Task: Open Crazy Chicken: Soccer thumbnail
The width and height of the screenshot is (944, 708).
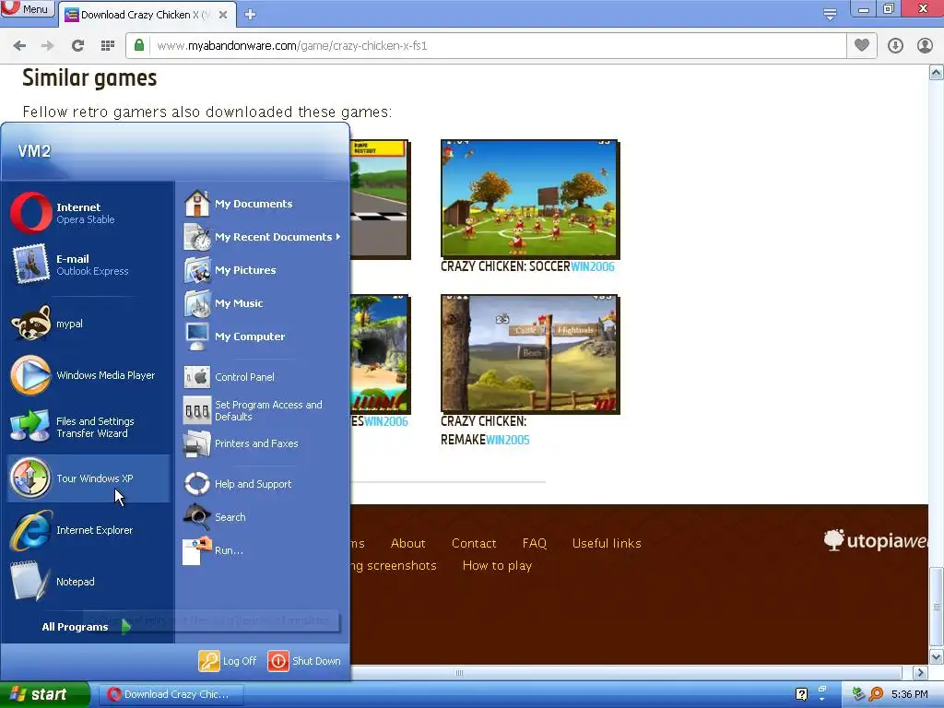Action: tap(530, 199)
